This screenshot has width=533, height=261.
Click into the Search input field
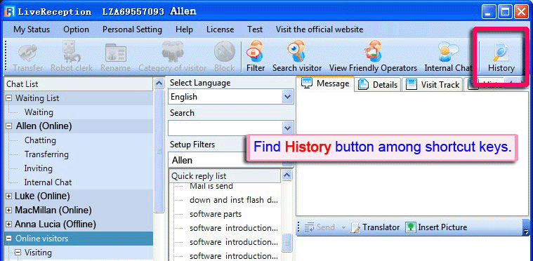[x=225, y=128]
